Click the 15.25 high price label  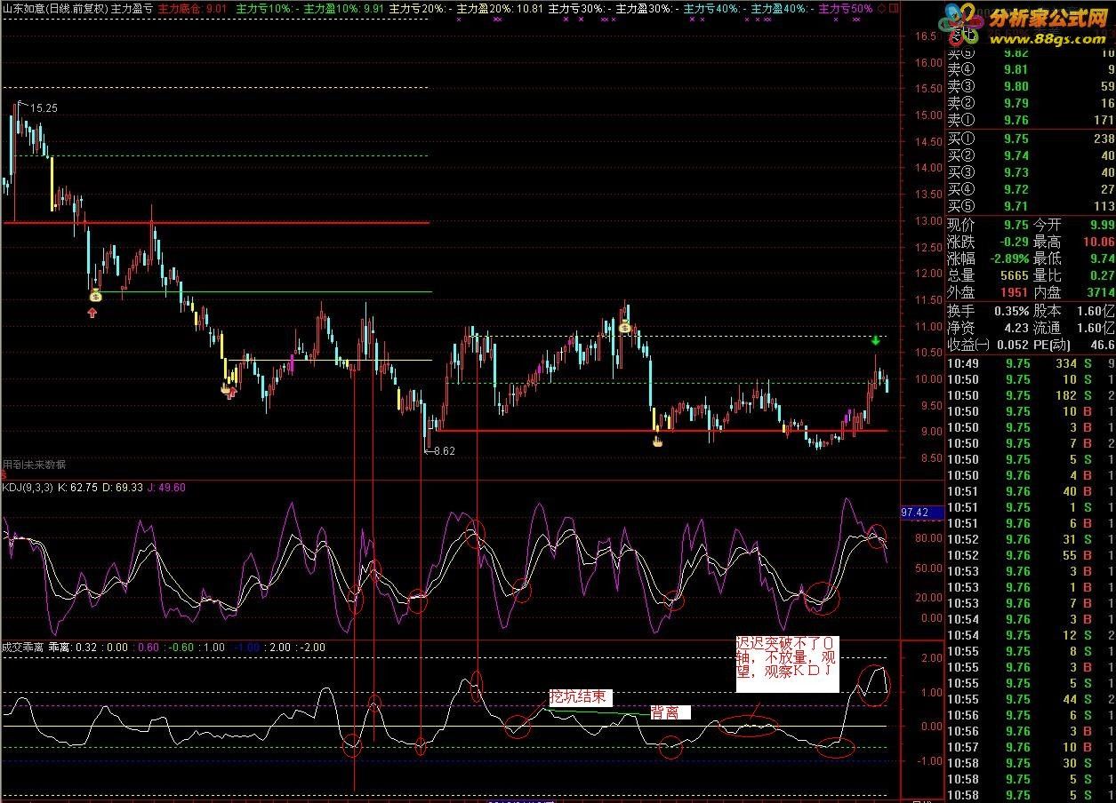[44, 107]
